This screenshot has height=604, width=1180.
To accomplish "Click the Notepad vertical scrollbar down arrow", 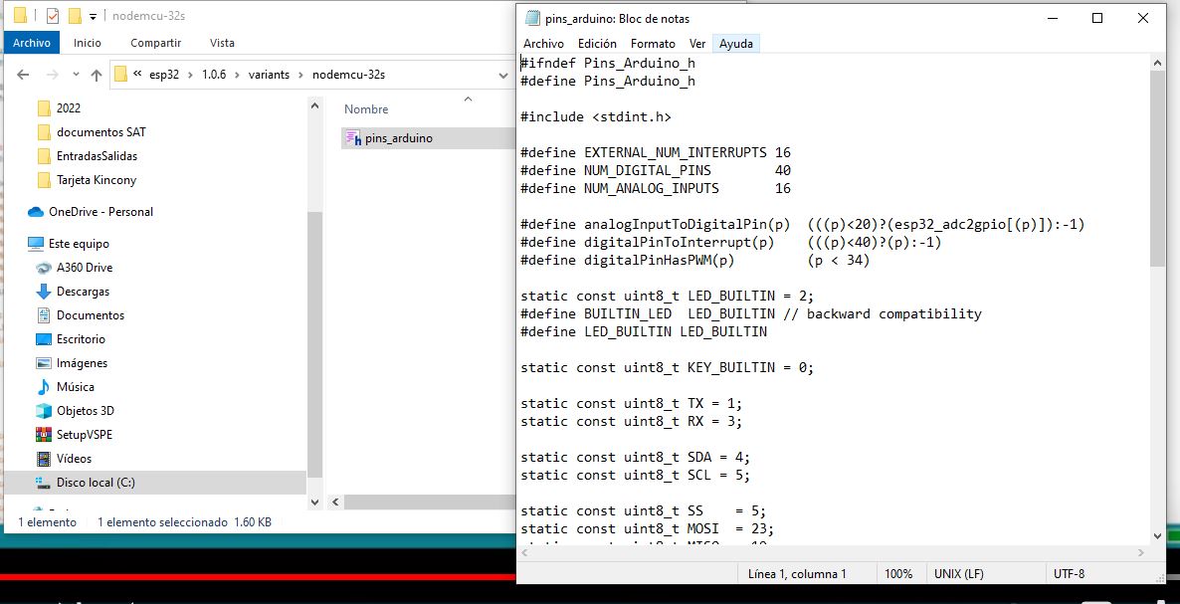I will coord(1157,534).
